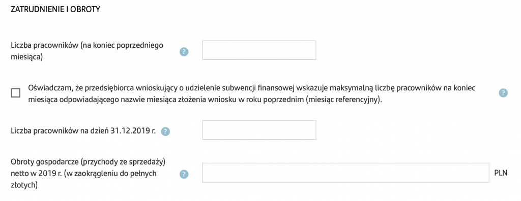The image size is (521, 201).
Task: Click the 'ZATRUDNIENIE I OBROTY' section heading
Action: pos(55,10)
